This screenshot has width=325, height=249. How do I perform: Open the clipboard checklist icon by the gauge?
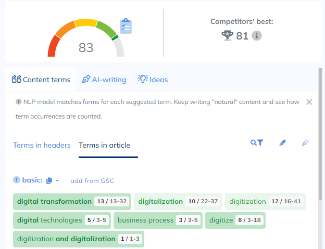pos(126,26)
